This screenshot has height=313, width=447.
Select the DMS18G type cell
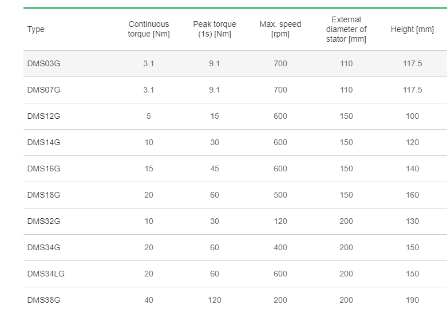[43, 195]
